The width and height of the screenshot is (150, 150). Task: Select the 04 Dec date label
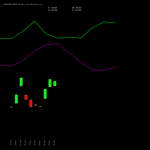(x=54, y=142)
